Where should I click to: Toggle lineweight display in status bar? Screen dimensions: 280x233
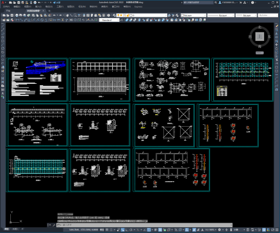click(x=156, y=230)
